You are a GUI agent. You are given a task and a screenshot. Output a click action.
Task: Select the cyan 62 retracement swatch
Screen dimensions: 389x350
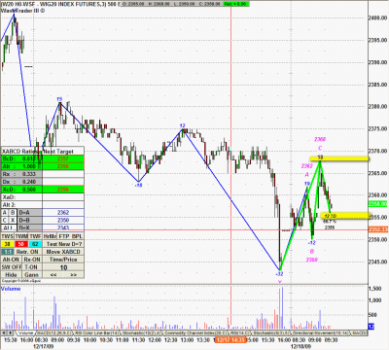click(x=35, y=244)
